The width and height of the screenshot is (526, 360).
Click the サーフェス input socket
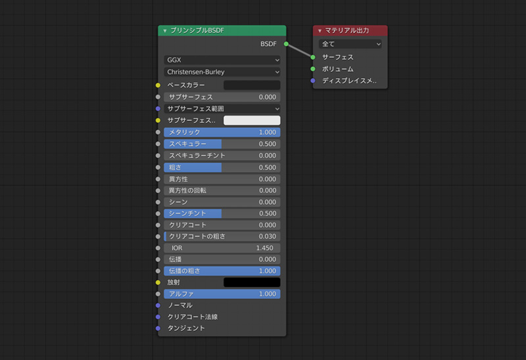point(313,57)
